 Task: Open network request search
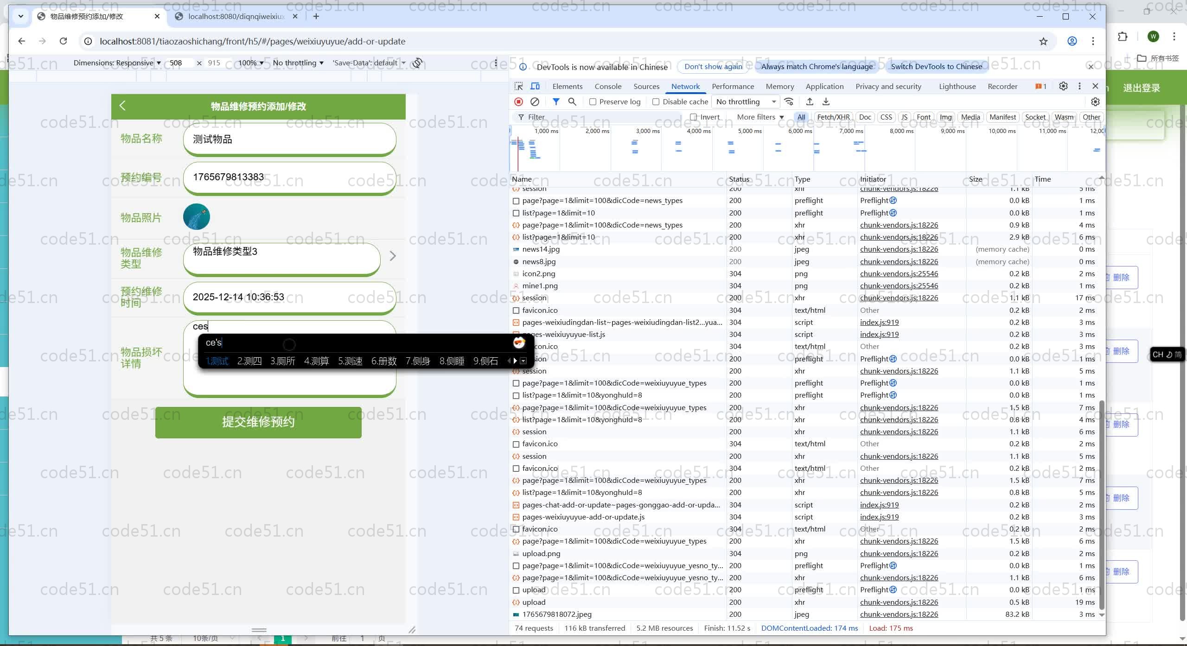[x=572, y=101]
